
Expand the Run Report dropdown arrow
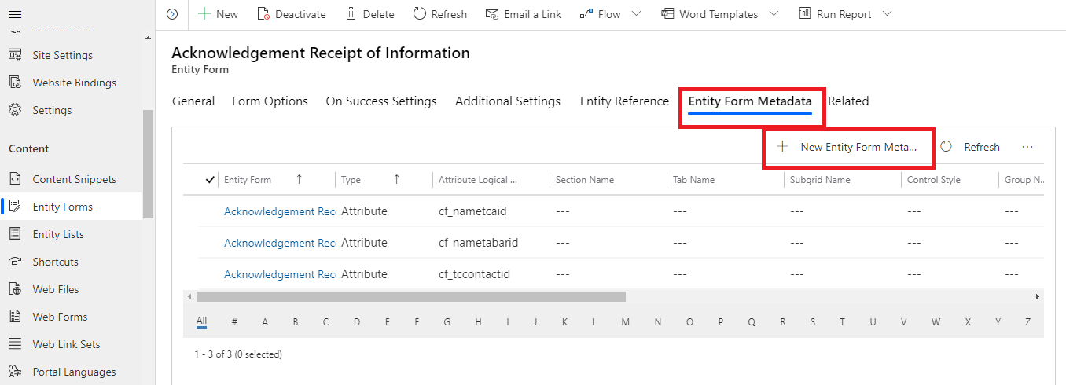click(888, 14)
